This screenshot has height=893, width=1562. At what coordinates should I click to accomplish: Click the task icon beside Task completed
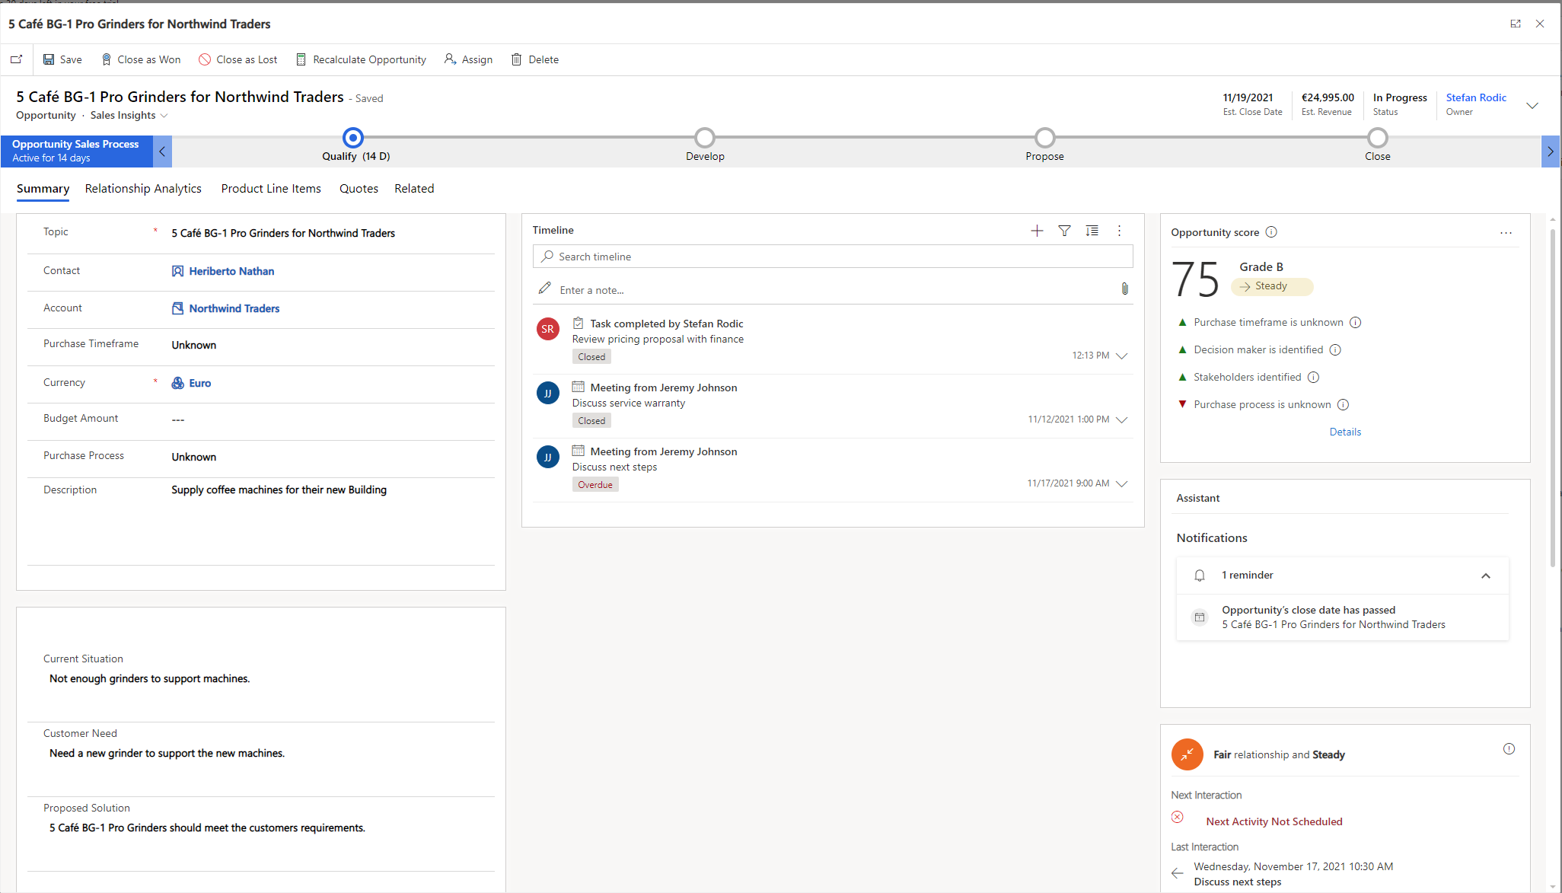pos(578,324)
